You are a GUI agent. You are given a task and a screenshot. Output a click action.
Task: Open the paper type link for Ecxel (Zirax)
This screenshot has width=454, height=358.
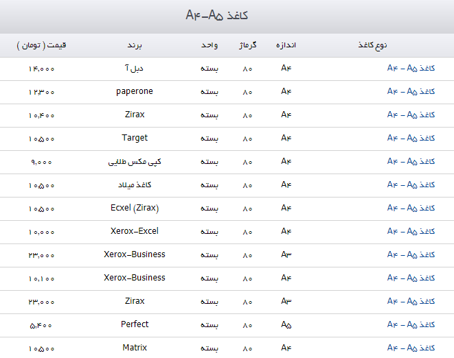pyautogui.click(x=411, y=208)
